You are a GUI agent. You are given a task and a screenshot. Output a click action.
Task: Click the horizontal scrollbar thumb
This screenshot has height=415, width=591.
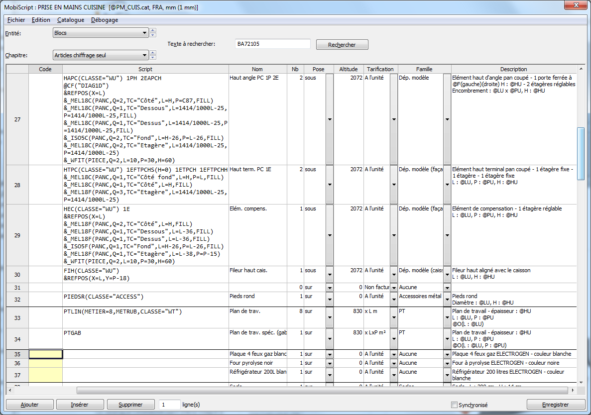pyautogui.click(x=322, y=390)
